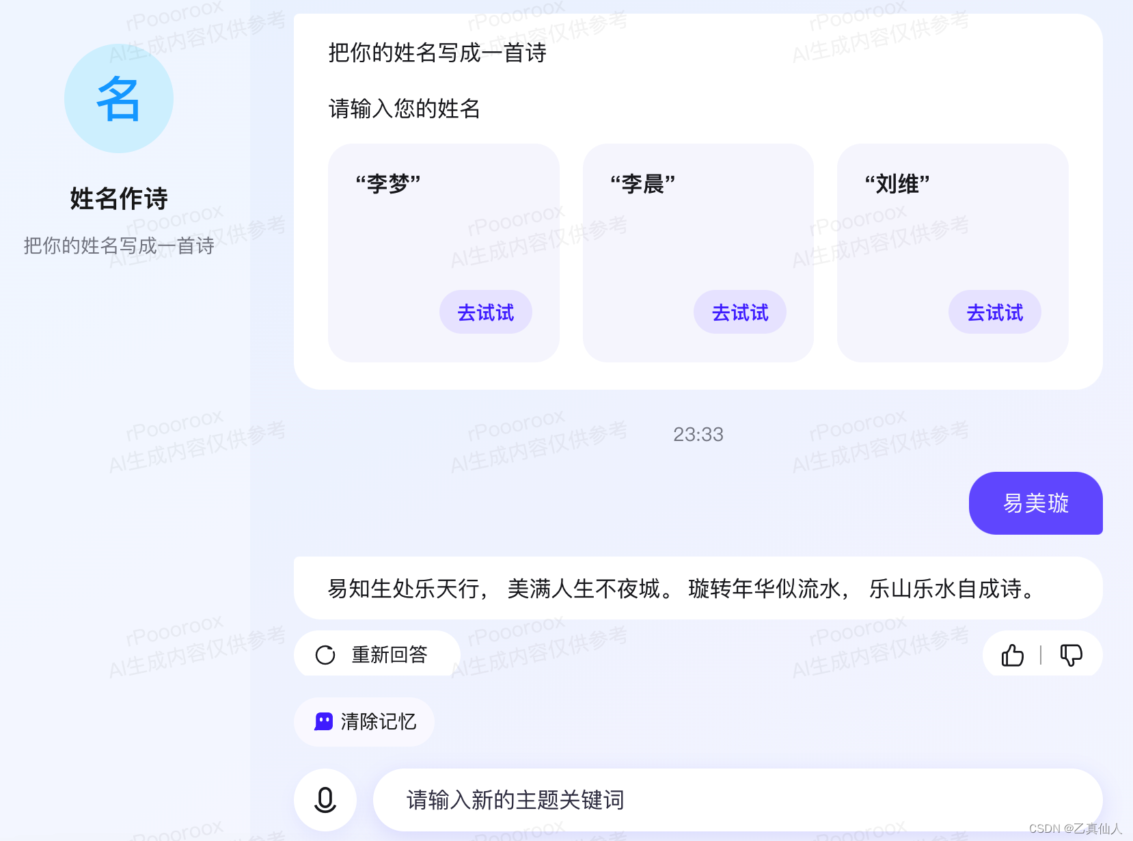Select the 李晨 example card

point(698,253)
